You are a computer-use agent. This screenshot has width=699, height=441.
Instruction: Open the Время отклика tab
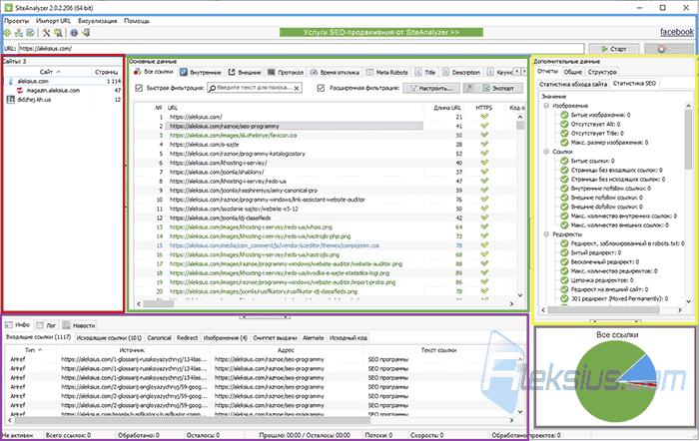pyautogui.click(x=335, y=72)
